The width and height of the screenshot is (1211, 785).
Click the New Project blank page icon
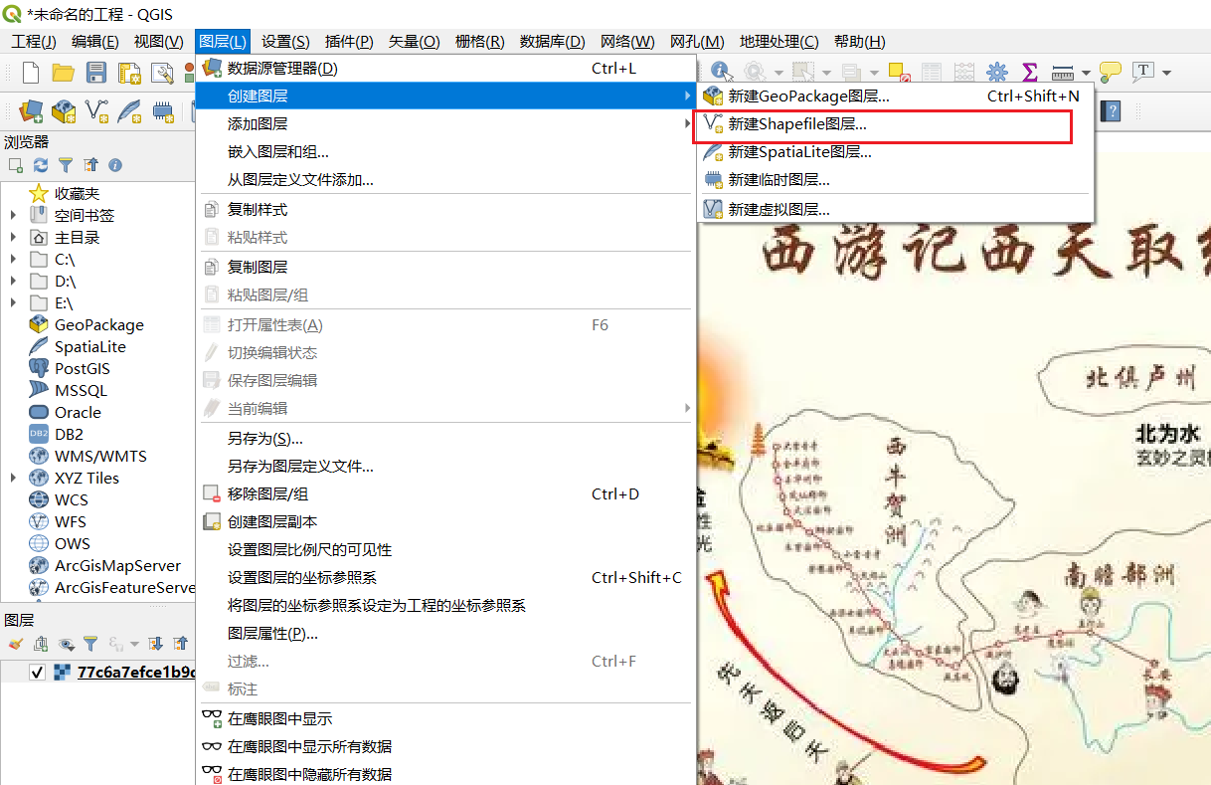click(31, 73)
